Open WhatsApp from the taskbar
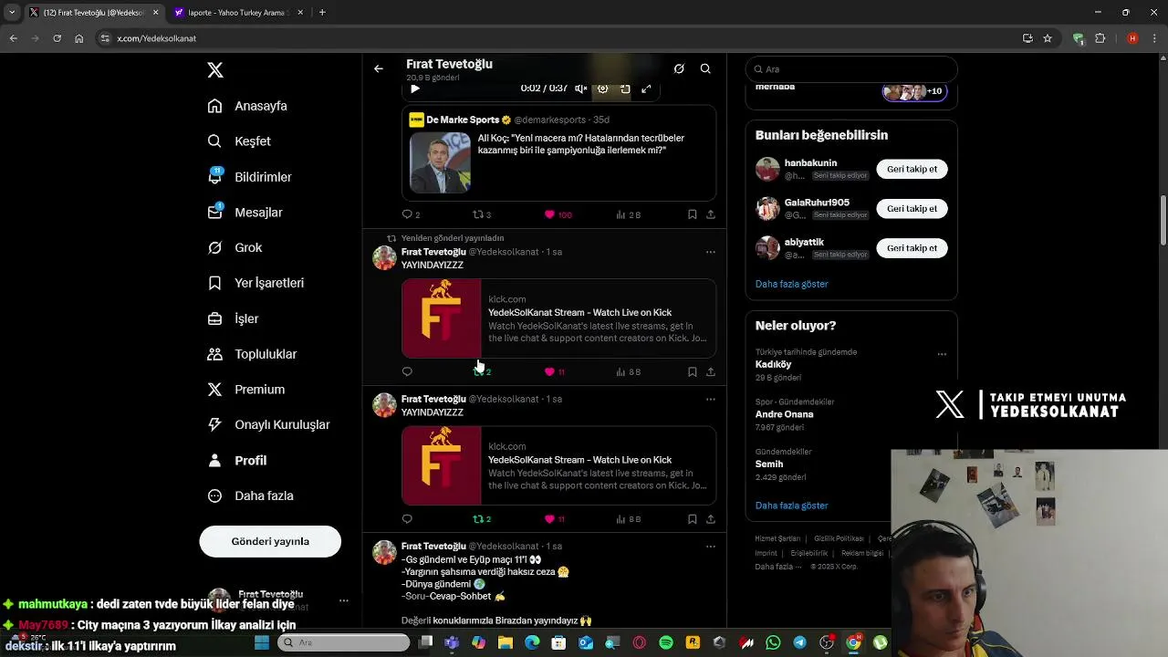 coord(773,642)
